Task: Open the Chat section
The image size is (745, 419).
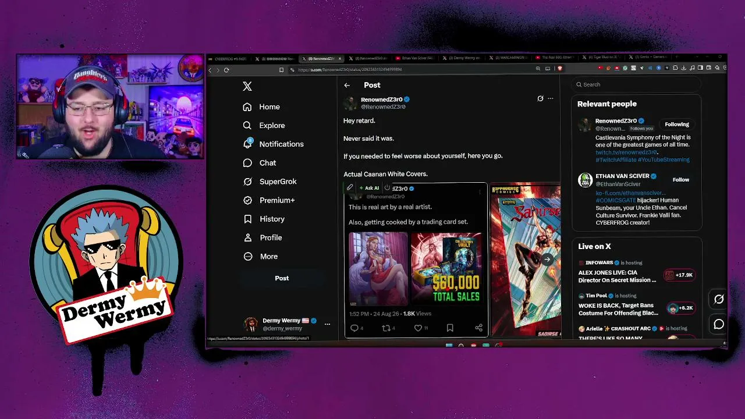Action: point(259,163)
